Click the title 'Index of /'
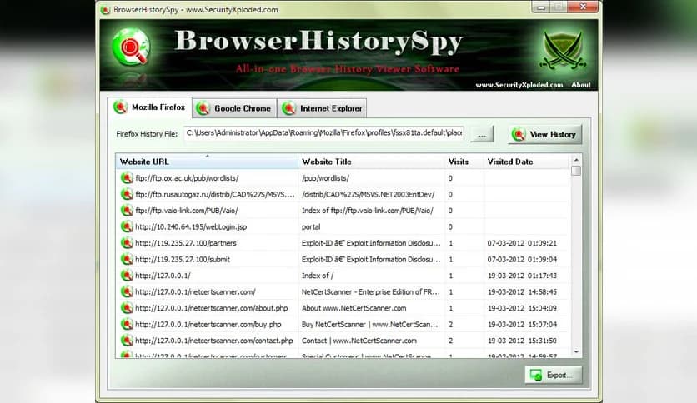Screen dimensions: 697x403 pyautogui.click(x=318, y=276)
